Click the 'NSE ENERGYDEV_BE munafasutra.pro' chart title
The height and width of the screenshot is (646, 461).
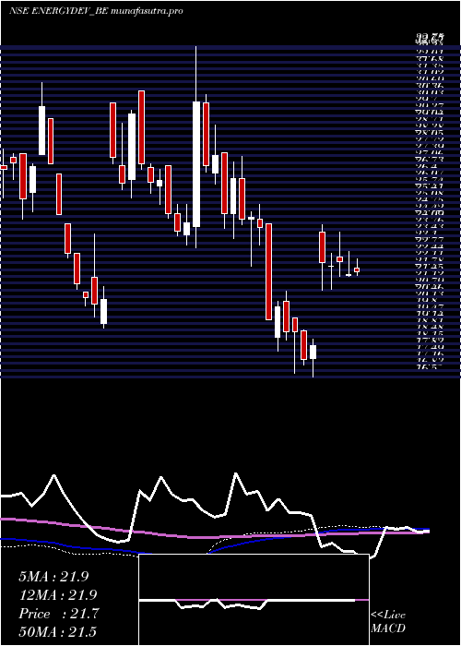[96, 11]
